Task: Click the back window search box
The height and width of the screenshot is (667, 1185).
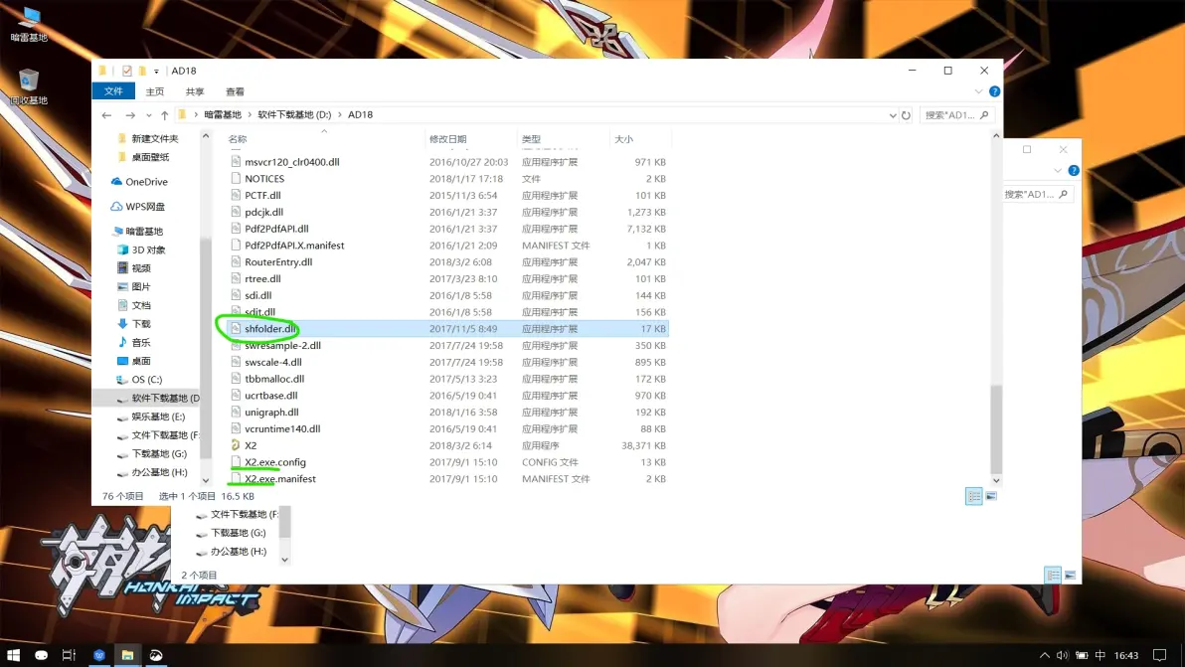Action: click(x=1036, y=194)
